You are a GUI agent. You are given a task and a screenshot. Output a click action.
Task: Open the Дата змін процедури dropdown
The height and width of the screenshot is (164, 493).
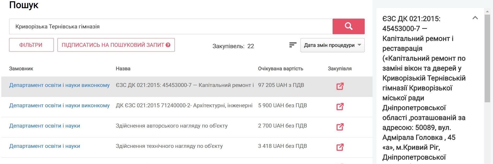pos(332,45)
